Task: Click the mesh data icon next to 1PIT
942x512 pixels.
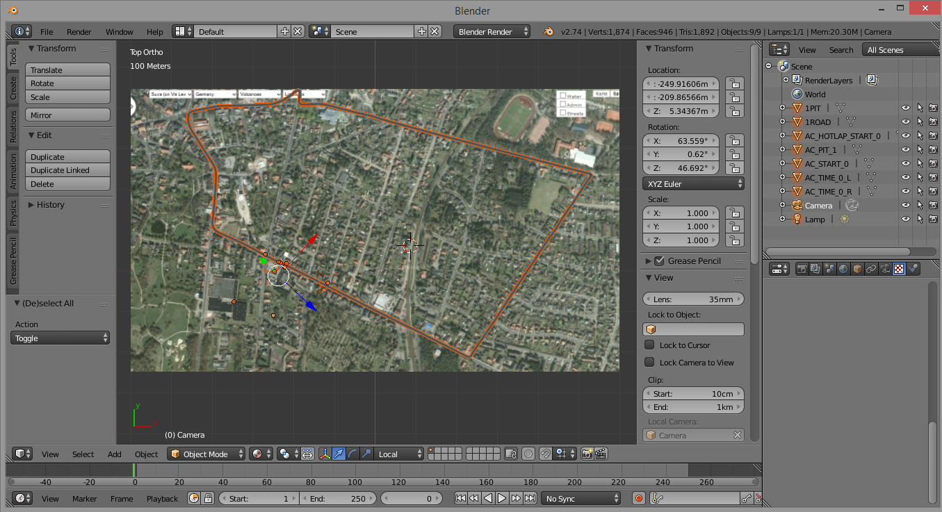Action: (840, 108)
